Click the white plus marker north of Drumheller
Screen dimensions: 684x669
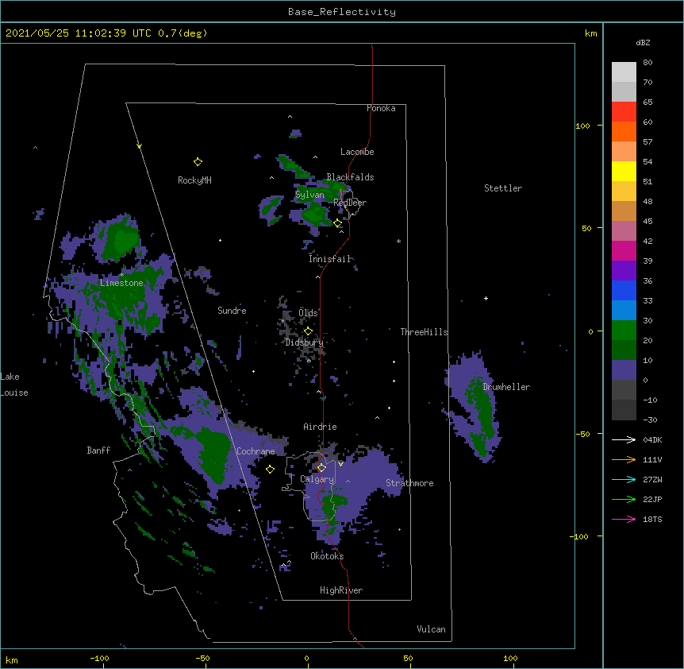click(x=486, y=298)
